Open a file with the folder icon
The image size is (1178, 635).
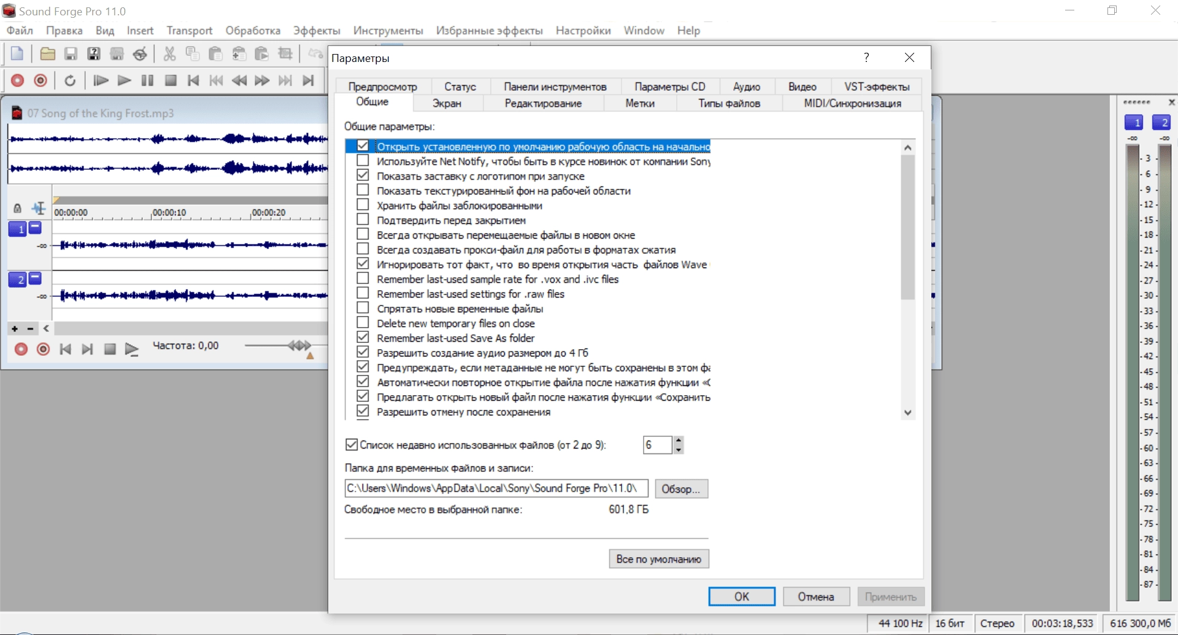pos(47,54)
